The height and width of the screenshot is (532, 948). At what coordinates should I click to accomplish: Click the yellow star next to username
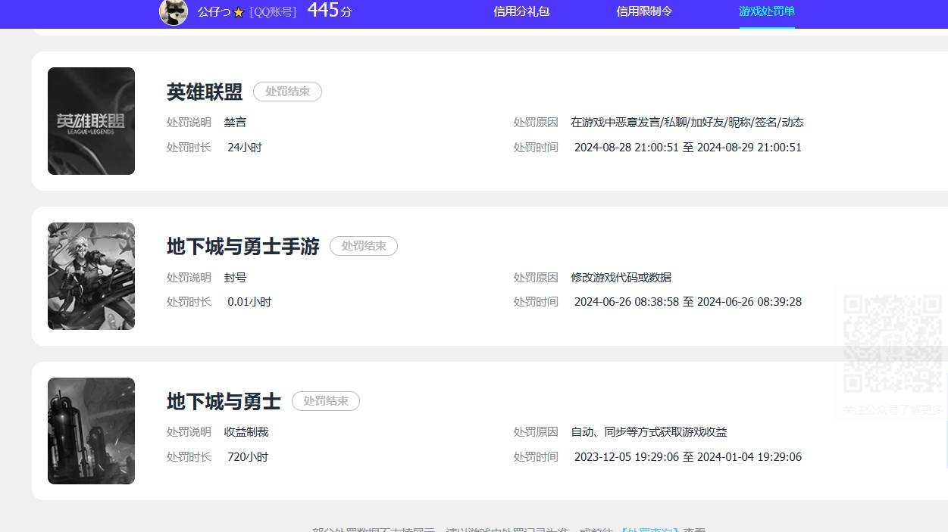click(x=239, y=12)
